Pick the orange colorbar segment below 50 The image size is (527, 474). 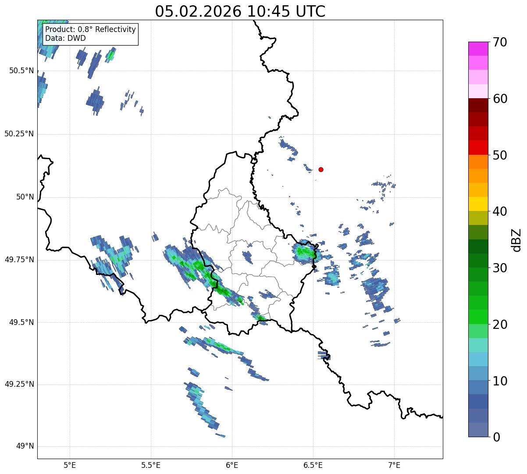478,162
